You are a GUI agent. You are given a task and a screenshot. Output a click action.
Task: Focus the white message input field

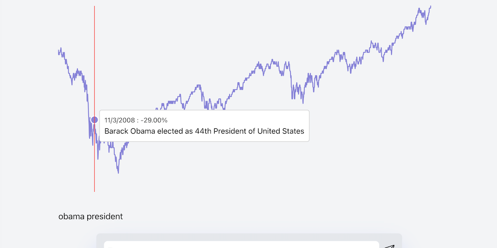pyautogui.click(x=241, y=245)
